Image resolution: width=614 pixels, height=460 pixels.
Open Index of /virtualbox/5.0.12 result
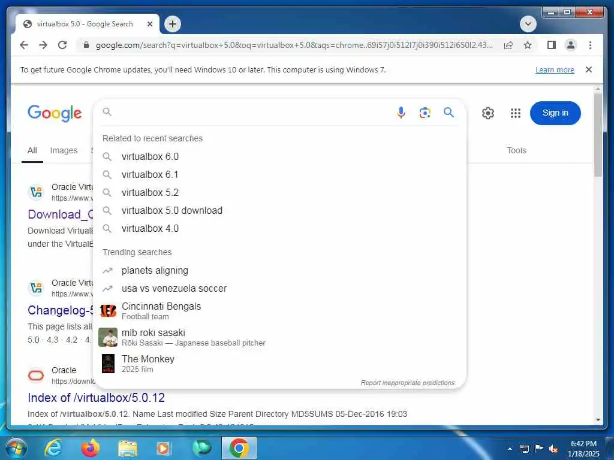(x=97, y=398)
